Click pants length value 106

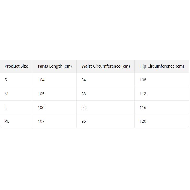click(x=41, y=108)
